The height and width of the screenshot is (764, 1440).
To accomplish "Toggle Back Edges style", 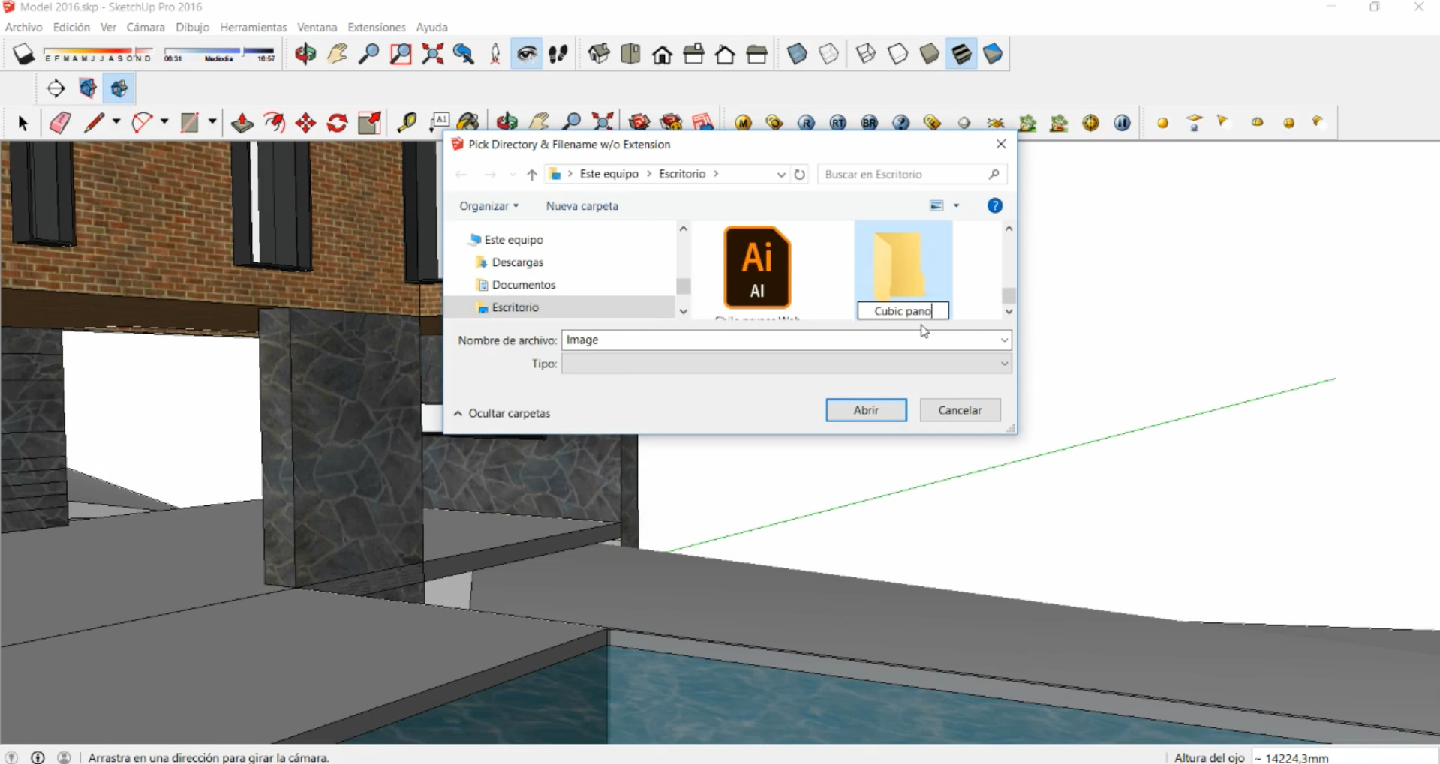I will (828, 54).
